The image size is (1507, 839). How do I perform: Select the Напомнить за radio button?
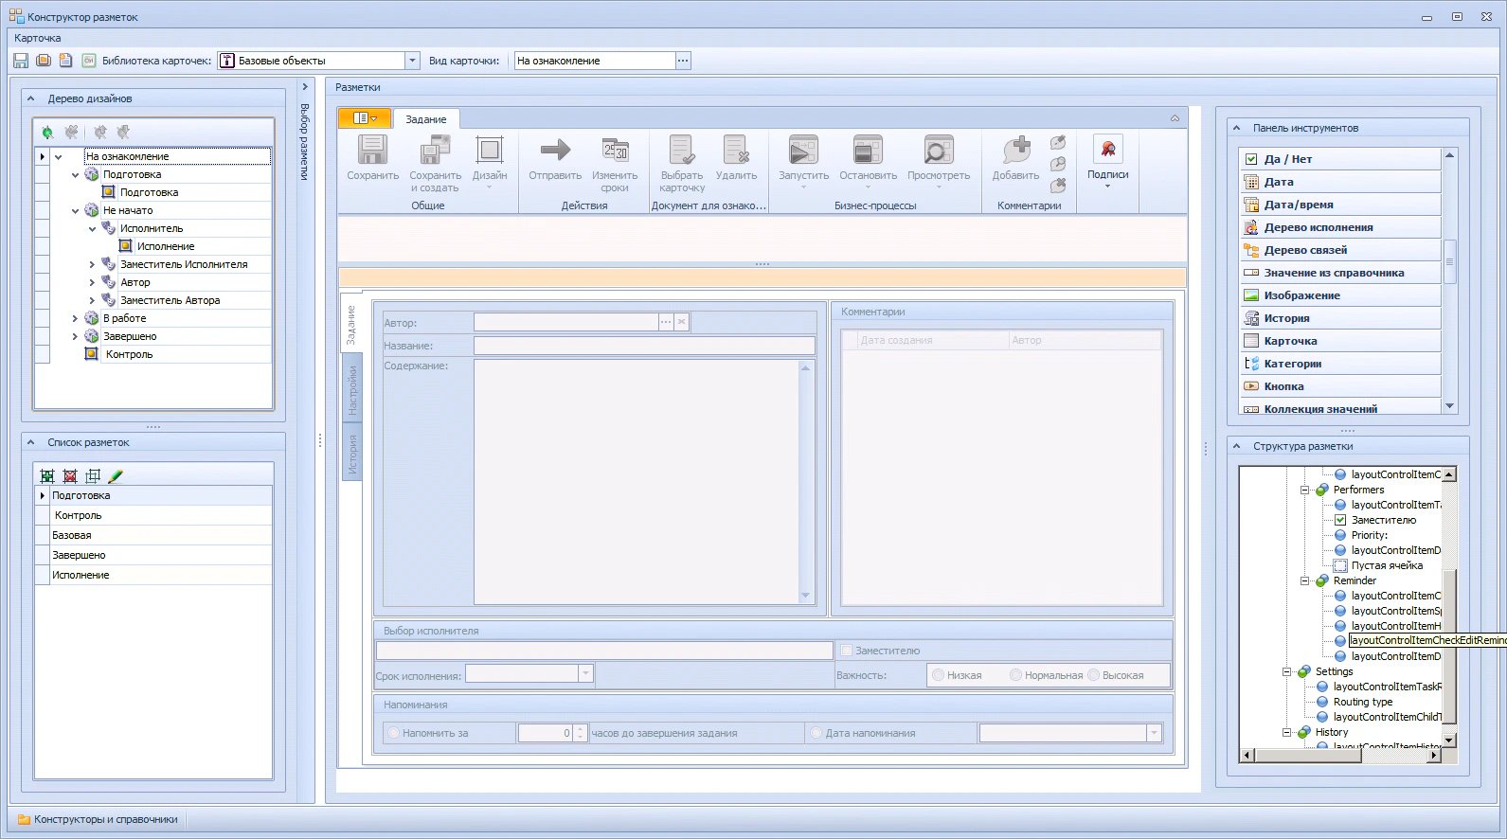click(393, 733)
